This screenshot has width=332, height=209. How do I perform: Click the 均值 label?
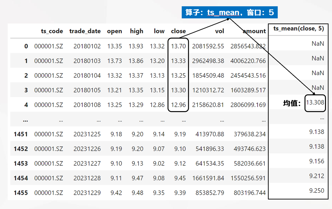[292, 104]
